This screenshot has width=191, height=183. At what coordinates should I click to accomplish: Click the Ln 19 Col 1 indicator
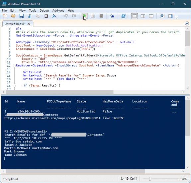pyautogui.click(x=129, y=179)
